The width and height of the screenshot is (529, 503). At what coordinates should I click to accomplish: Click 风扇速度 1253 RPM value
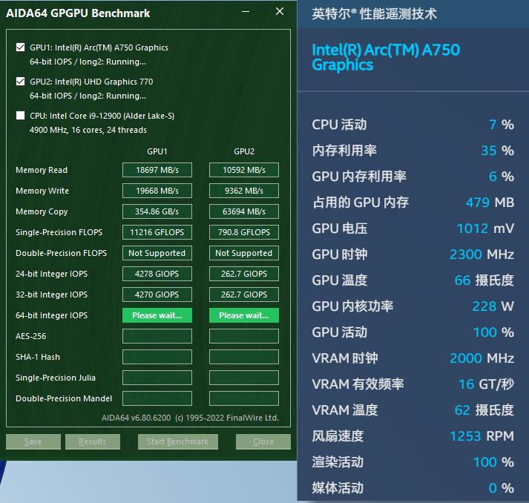482,436
